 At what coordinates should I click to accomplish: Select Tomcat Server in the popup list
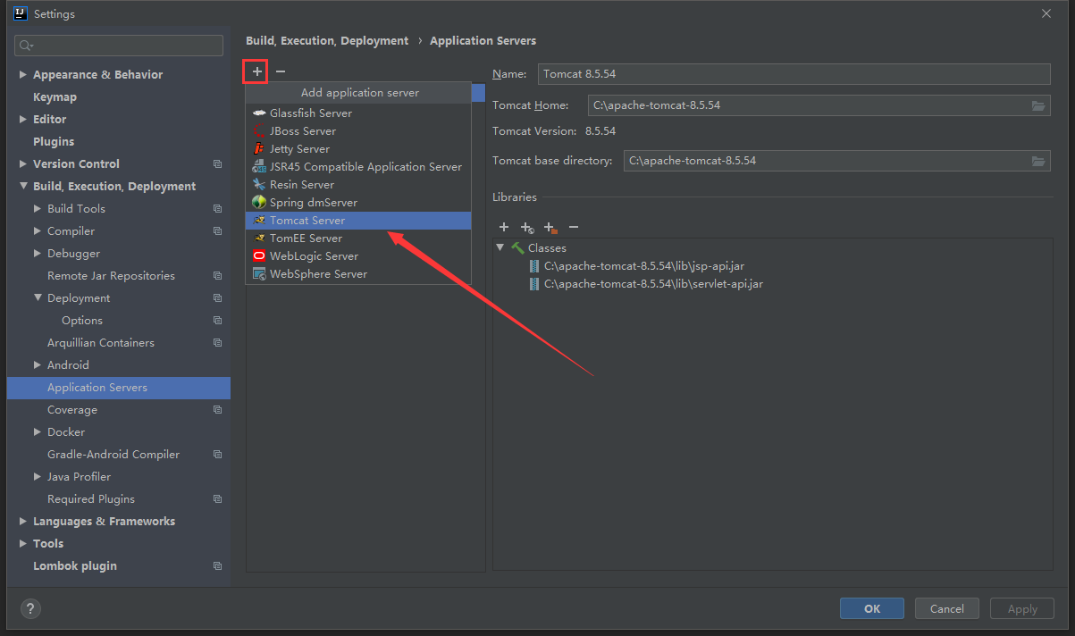358,221
